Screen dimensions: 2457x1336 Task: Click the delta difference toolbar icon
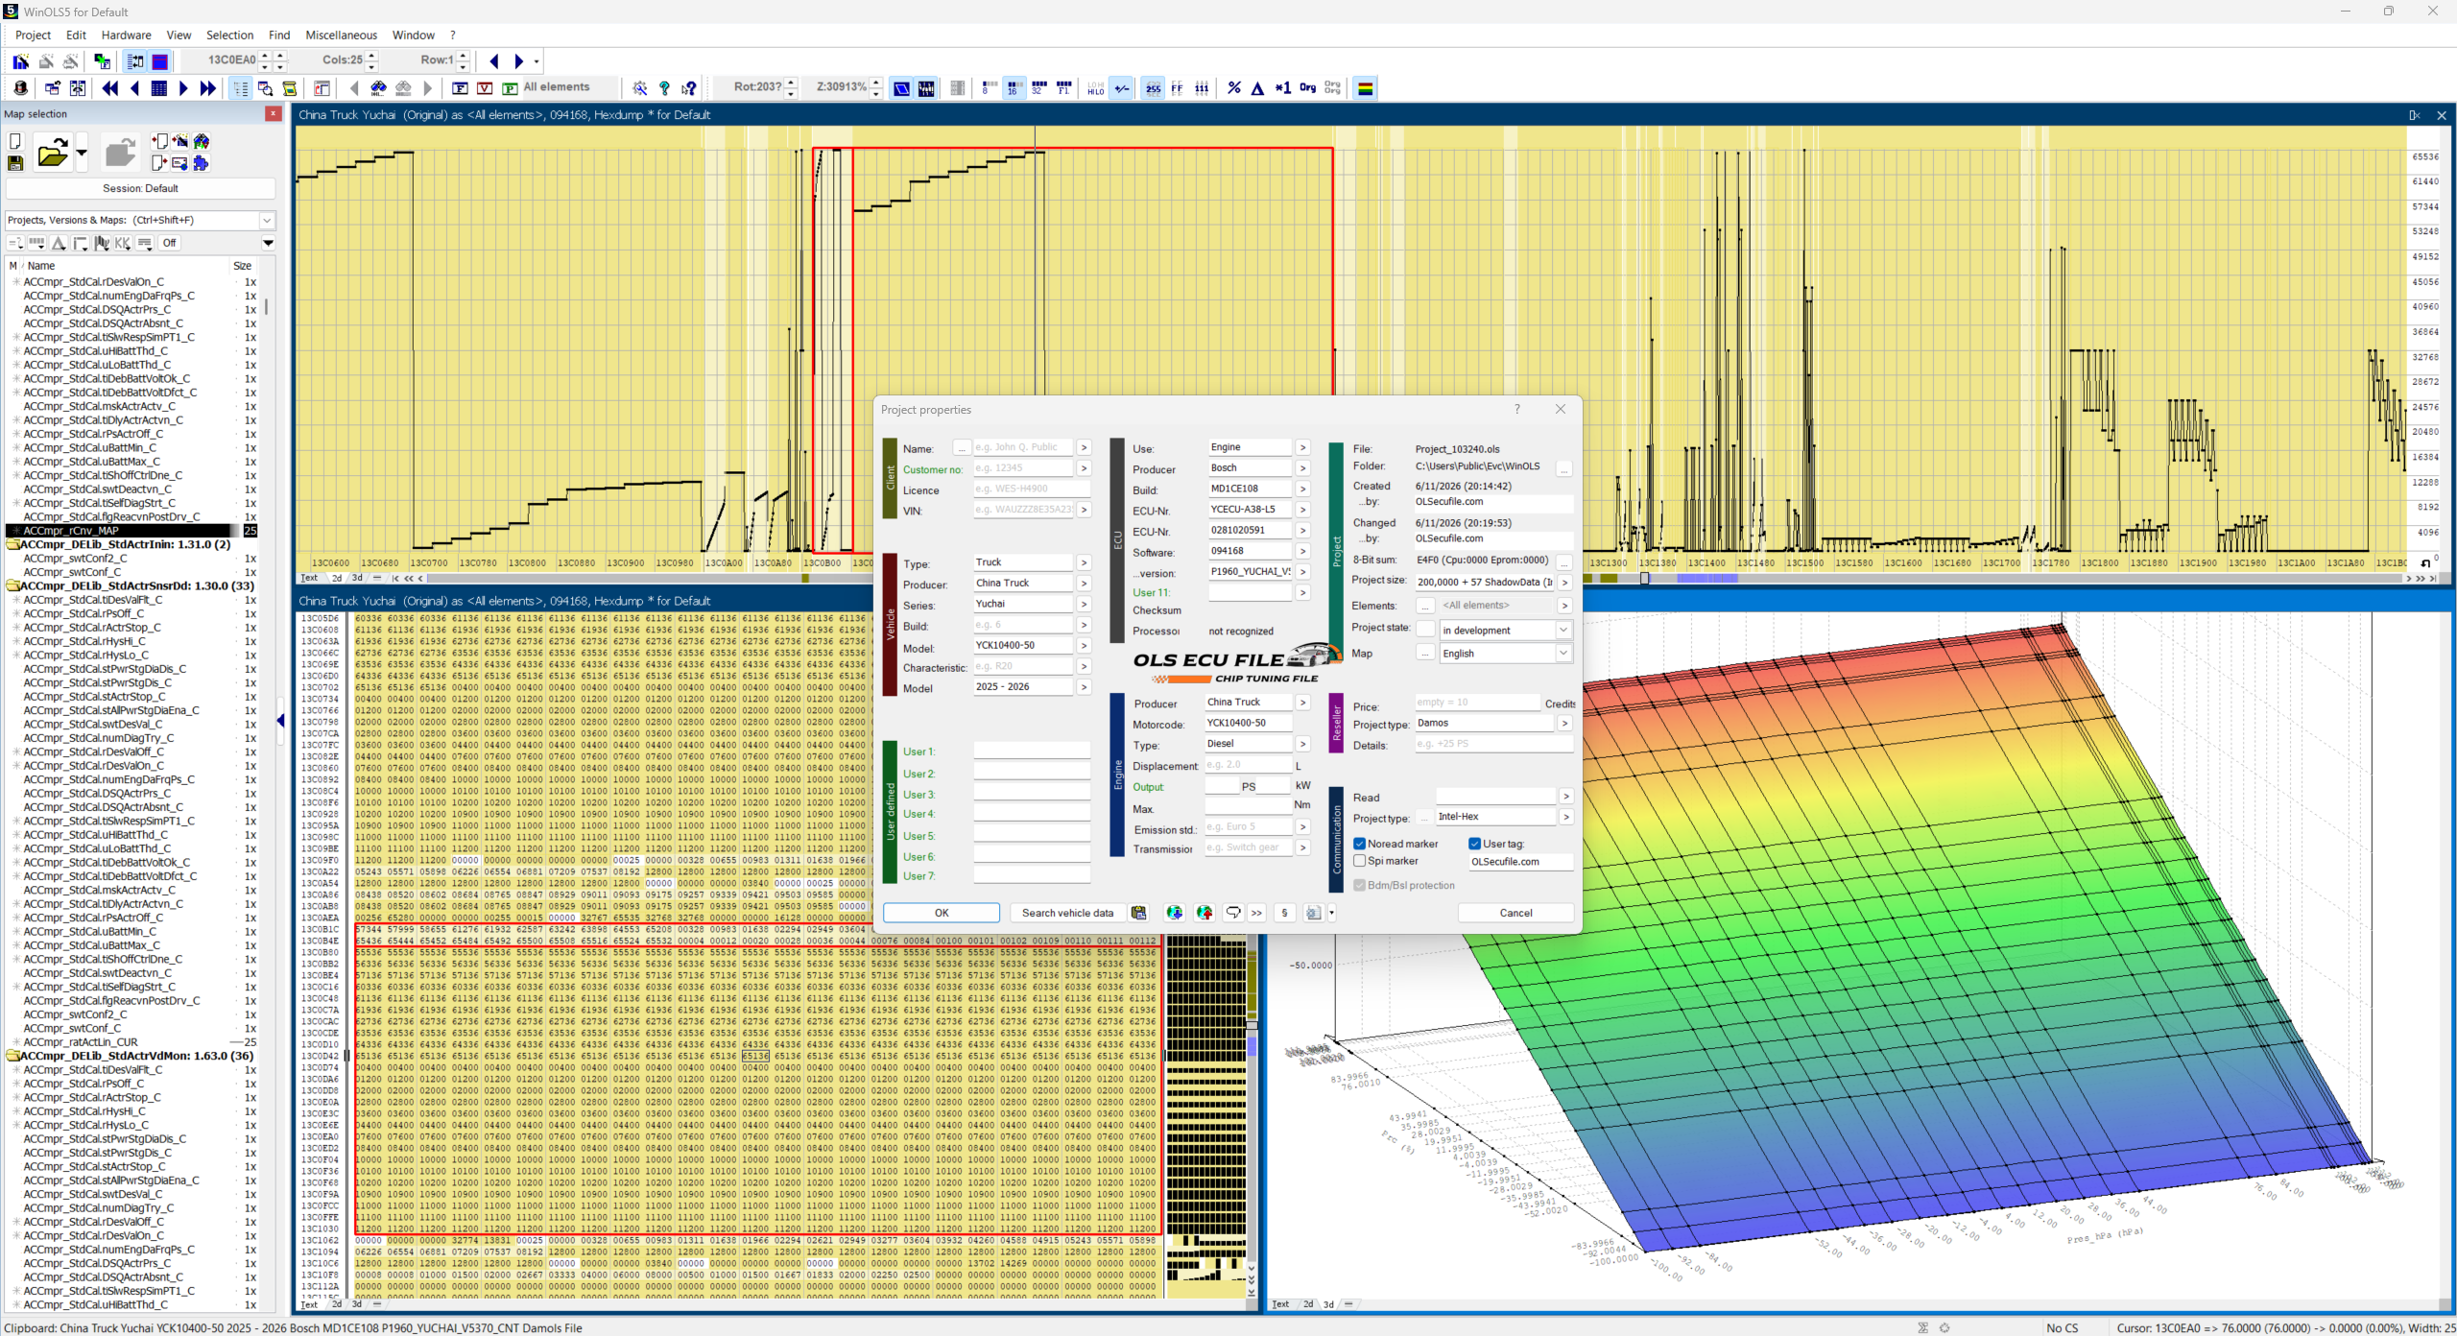pyautogui.click(x=1258, y=88)
